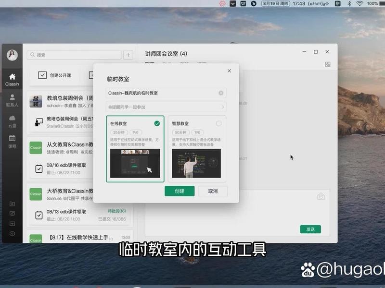385x288 pixels.
Task: Select the 智慧教室 radio button
Action: (218, 123)
